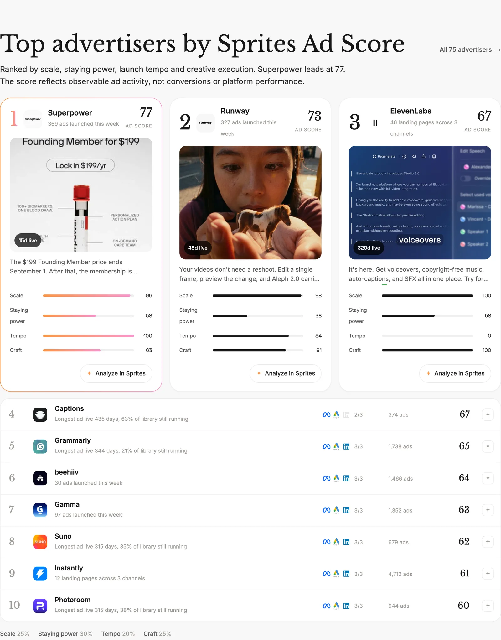
Task: Click the LinkedIn icon in Suno row
Action: click(x=346, y=542)
